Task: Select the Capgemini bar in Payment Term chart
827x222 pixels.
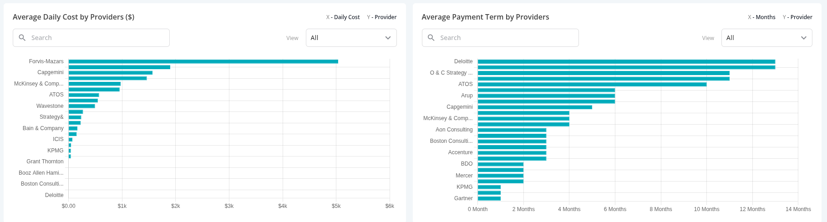Action: [x=535, y=107]
